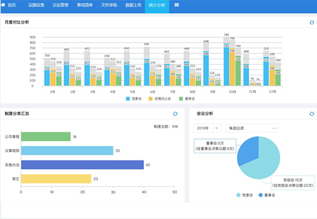Refresh the 月度对比分析 chart

coord(312,22)
